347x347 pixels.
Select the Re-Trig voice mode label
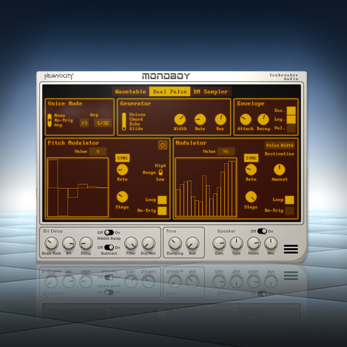[x=63, y=120]
